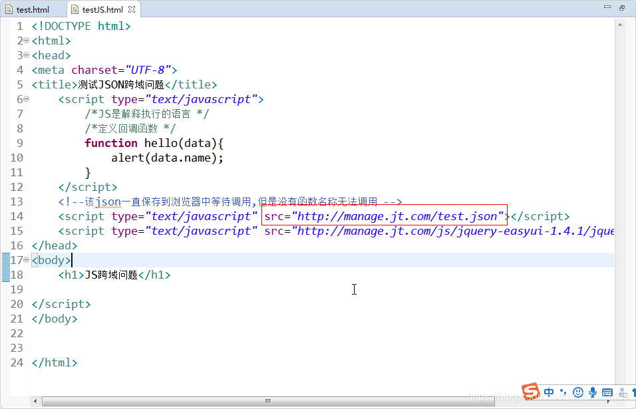Viewport: 636px width, 409px height.
Task: Open the emoji picker on the Sogou toolbar
Action: [x=579, y=392]
